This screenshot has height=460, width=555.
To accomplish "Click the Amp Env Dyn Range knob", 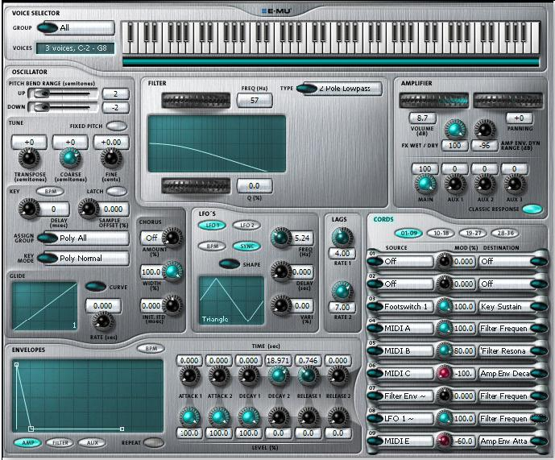I will pyautogui.click(x=484, y=130).
